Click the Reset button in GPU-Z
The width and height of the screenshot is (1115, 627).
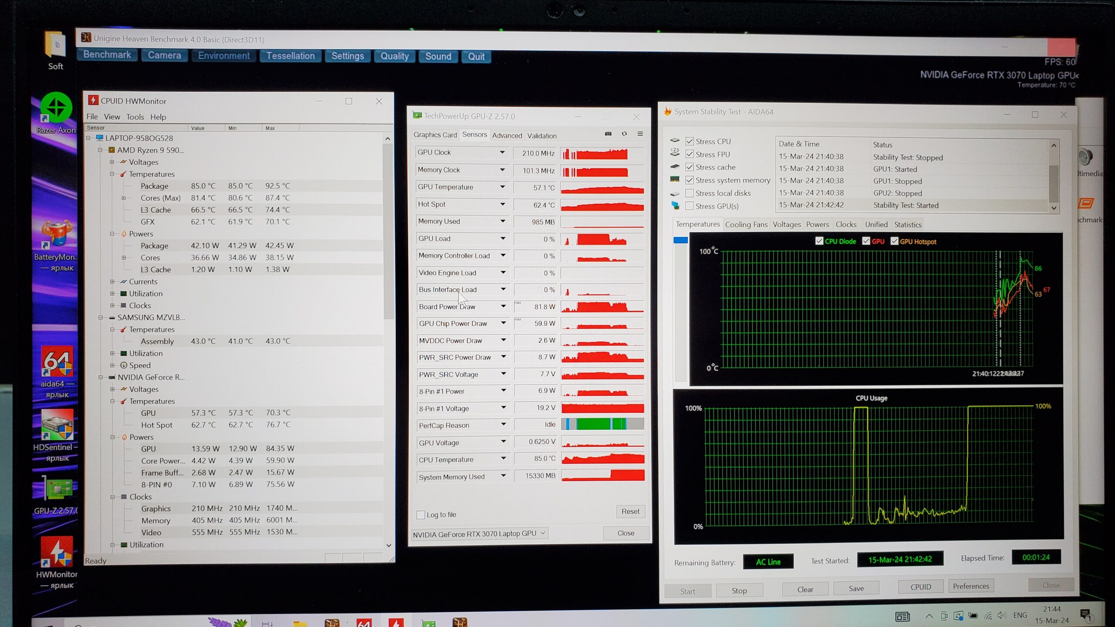[x=630, y=512]
